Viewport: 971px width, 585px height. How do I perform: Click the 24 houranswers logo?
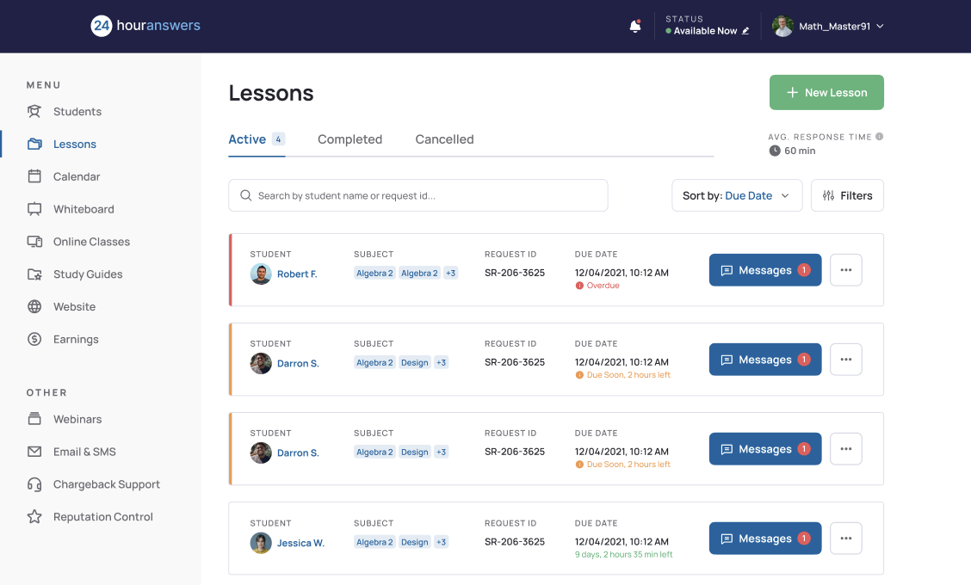pyautogui.click(x=145, y=26)
